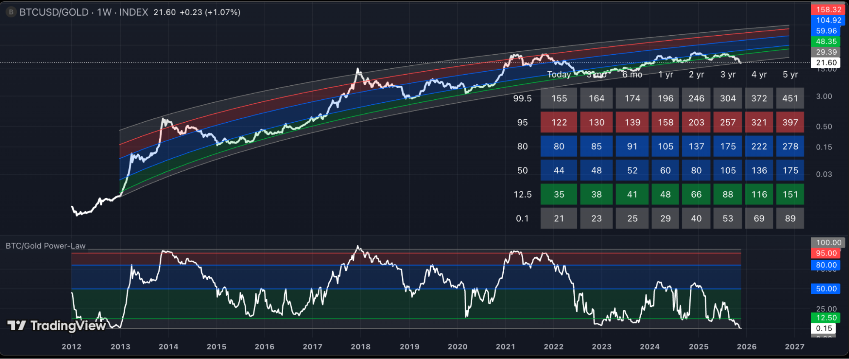Click the 0.15 indicator value label

click(824, 328)
